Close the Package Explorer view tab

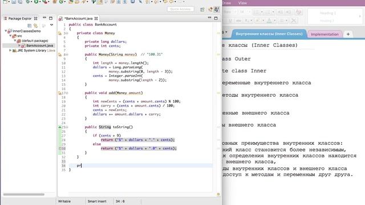(x=35, y=18)
